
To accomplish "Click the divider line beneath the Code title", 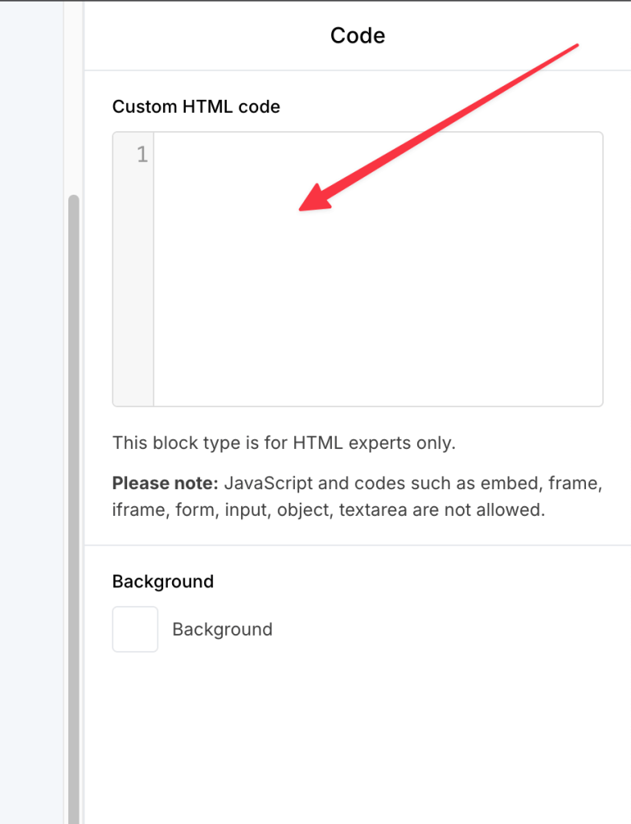I will [x=357, y=70].
